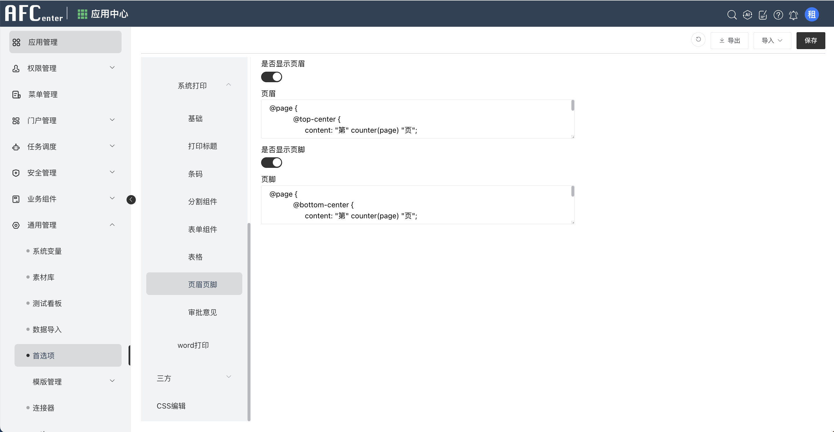Click the edit note icon in header
834x432 pixels.
[763, 15]
